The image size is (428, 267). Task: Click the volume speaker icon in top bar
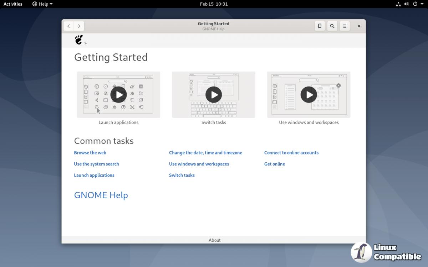(407, 4)
